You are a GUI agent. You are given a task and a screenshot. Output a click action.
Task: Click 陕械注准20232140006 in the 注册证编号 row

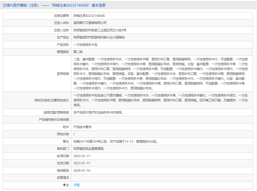coord(89,16)
